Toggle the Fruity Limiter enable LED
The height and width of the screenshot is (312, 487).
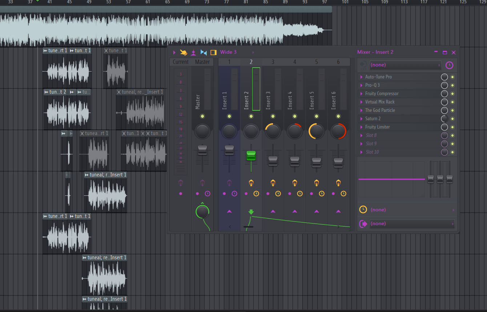452,127
